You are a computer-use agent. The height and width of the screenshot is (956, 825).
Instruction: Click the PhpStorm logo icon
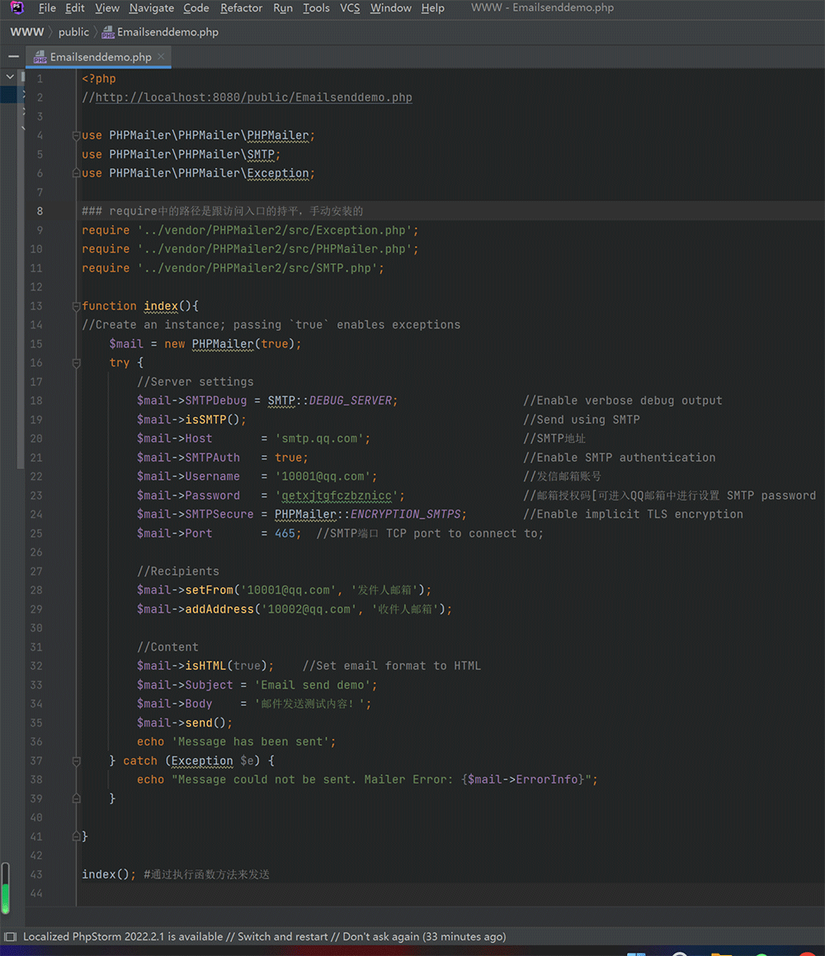click(17, 8)
